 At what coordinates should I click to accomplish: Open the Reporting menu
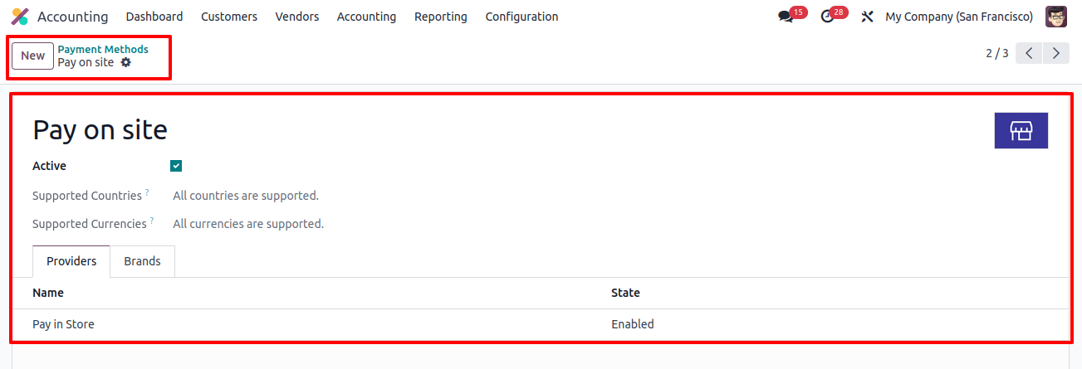click(x=441, y=17)
